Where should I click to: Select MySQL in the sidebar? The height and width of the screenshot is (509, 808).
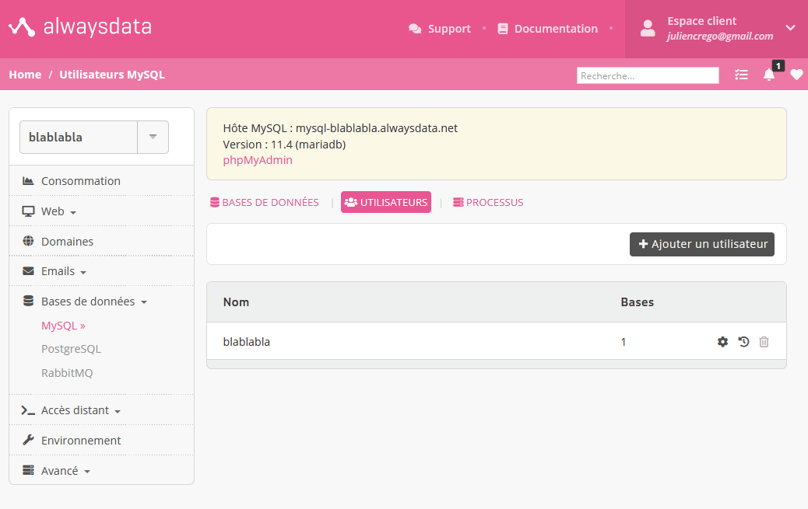pos(63,326)
